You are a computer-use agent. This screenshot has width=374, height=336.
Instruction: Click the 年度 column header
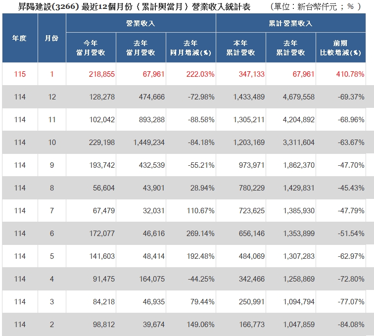click(19, 38)
